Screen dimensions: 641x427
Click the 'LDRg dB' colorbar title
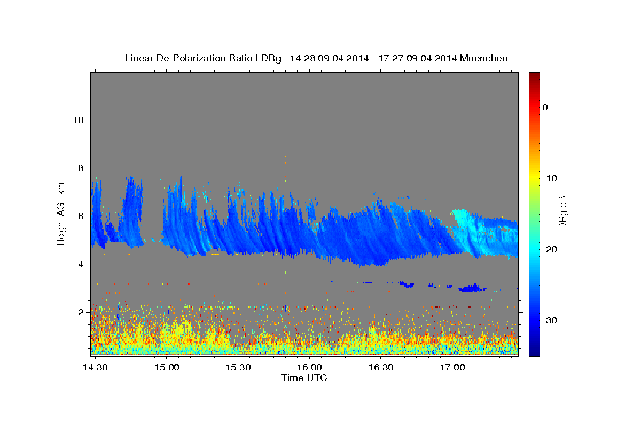click(563, 214)
